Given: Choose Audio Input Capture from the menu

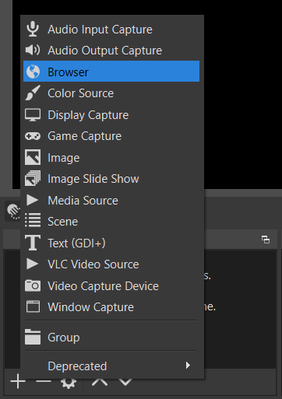Looking at the screenshot, I should (x=111, y=29).
